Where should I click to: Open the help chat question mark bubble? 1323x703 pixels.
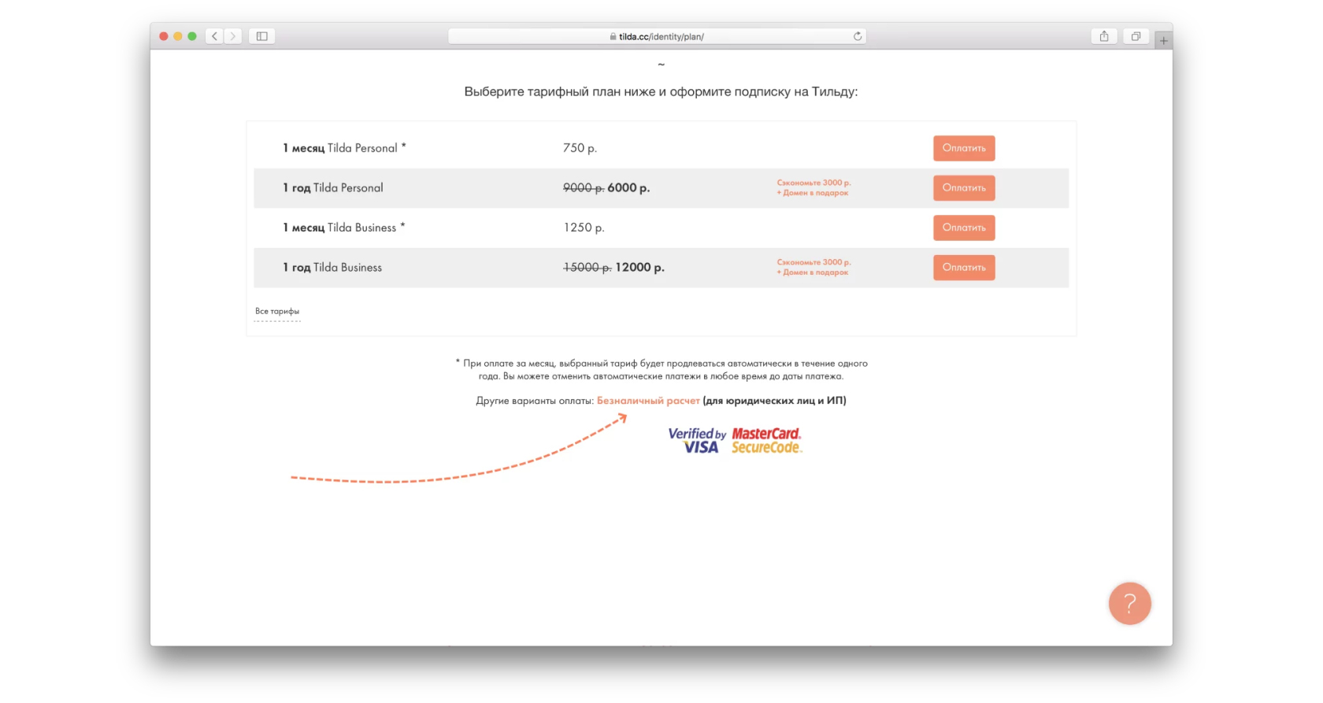(x=1129, y=604)
